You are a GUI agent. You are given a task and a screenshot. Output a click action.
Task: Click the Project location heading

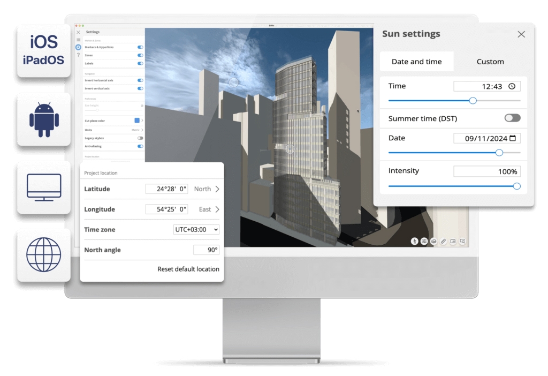coord(101,173)
